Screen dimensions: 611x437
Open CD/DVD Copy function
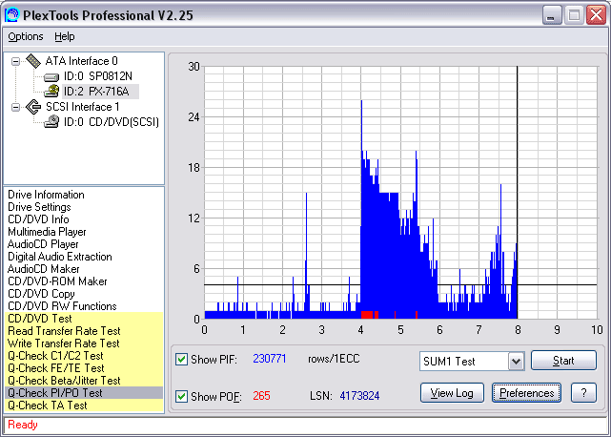(41, 294)
